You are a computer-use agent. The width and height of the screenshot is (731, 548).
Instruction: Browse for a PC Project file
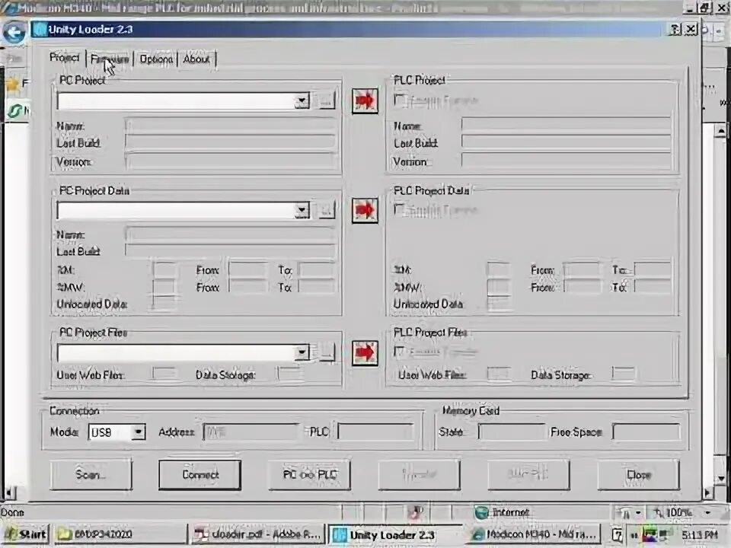[x=327, y=100]
